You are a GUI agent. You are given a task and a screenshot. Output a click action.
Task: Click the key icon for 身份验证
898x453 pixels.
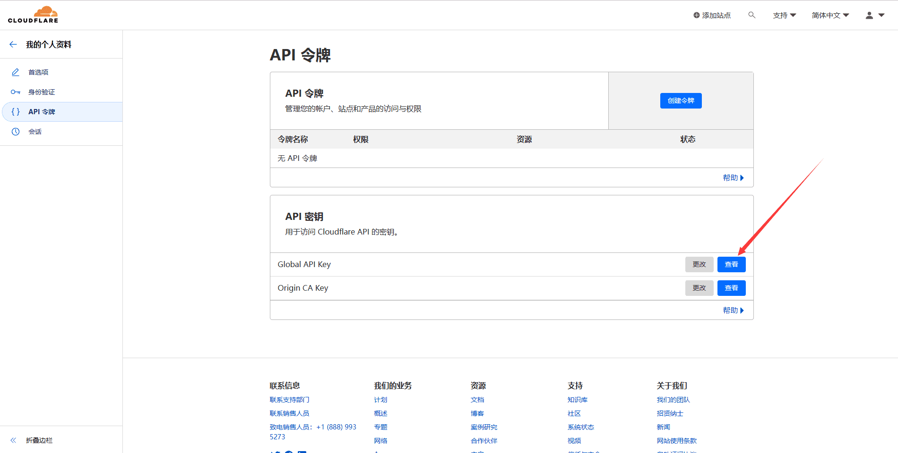[x=16, y=92]
